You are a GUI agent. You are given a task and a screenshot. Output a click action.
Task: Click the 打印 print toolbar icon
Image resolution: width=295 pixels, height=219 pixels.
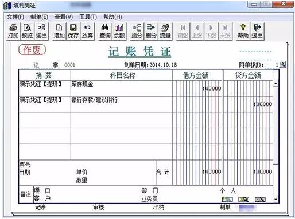(x=13, y=32)
